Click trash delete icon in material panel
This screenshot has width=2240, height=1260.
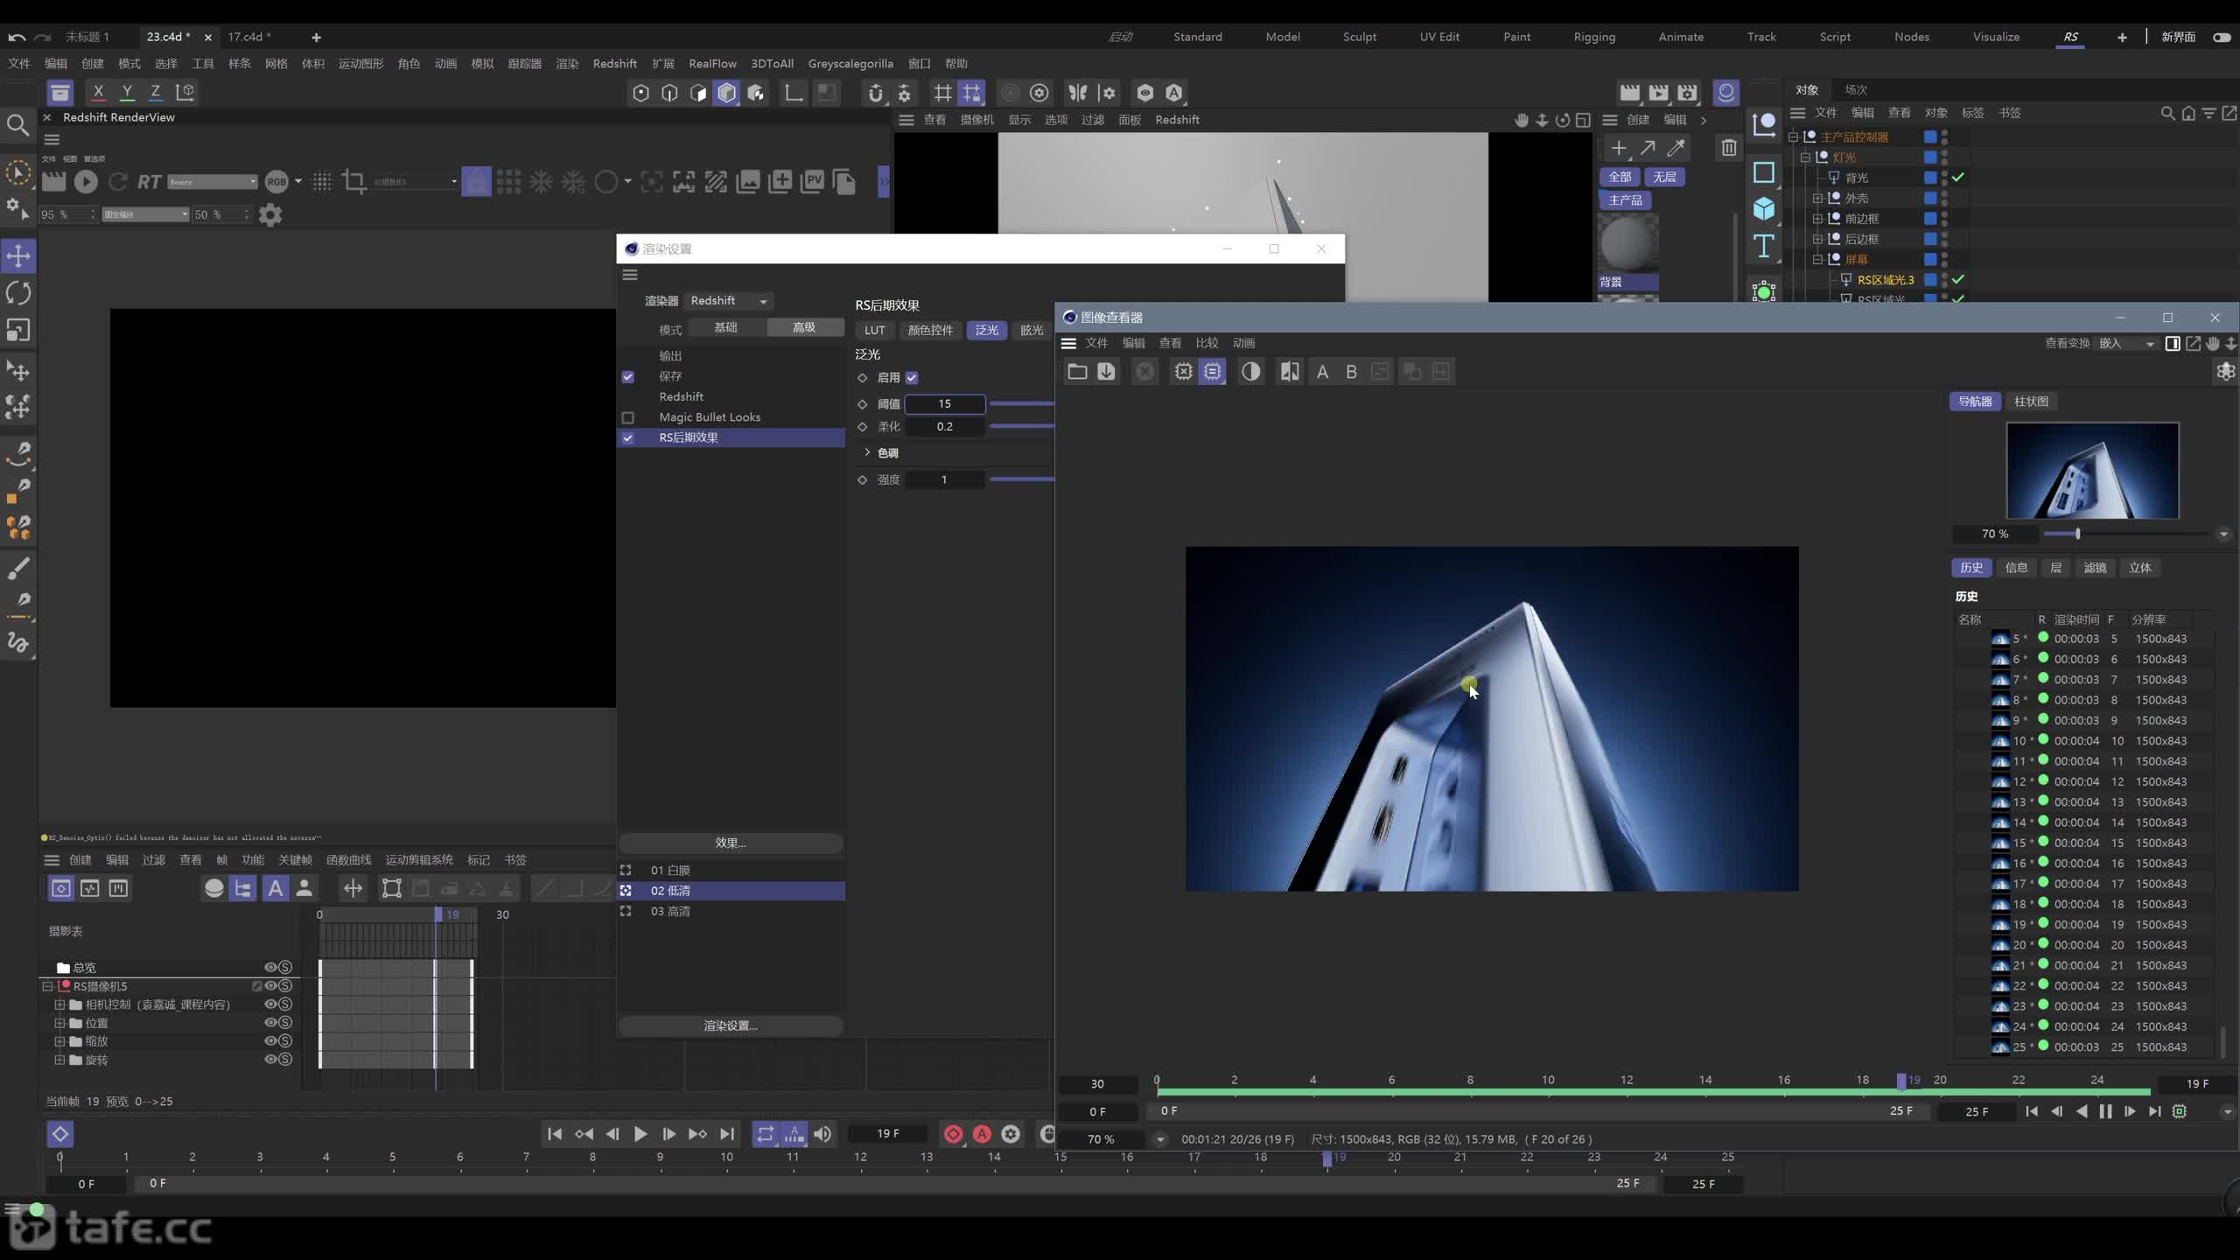1729,148
